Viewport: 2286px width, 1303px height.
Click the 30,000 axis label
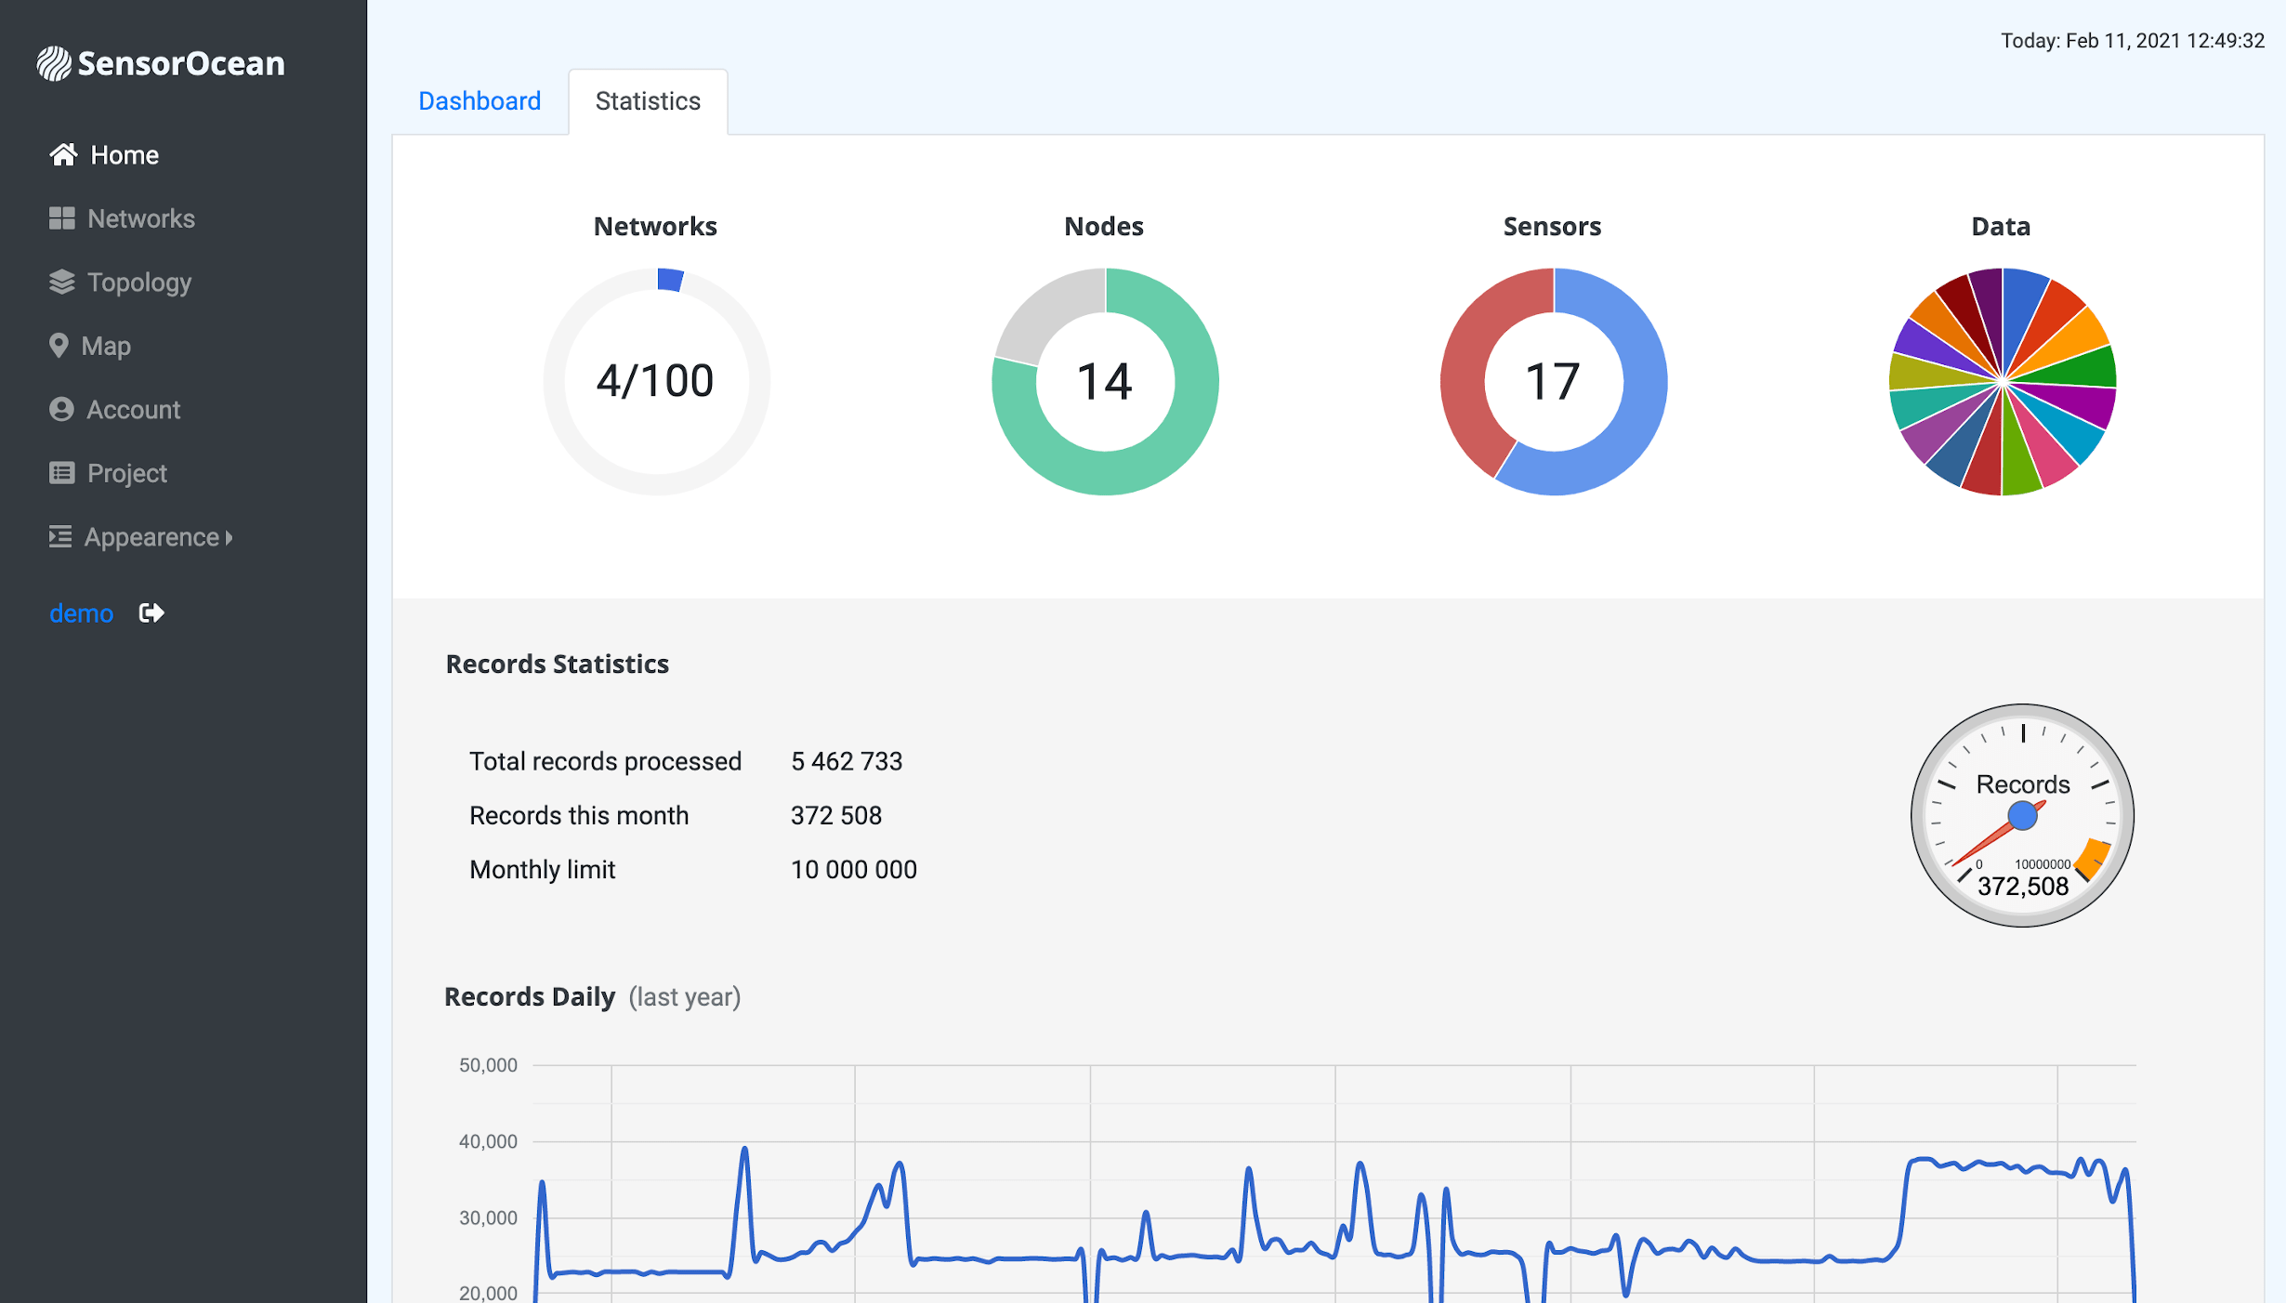pos(488,1217)
